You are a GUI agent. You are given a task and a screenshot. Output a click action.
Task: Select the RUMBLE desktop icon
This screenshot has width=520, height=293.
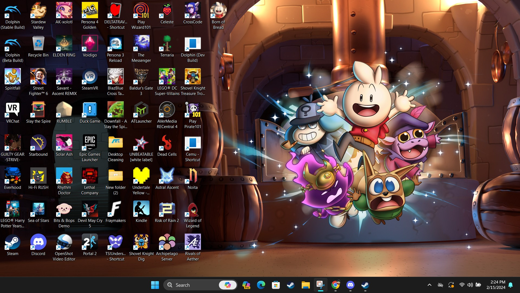(x=64, y=112)
